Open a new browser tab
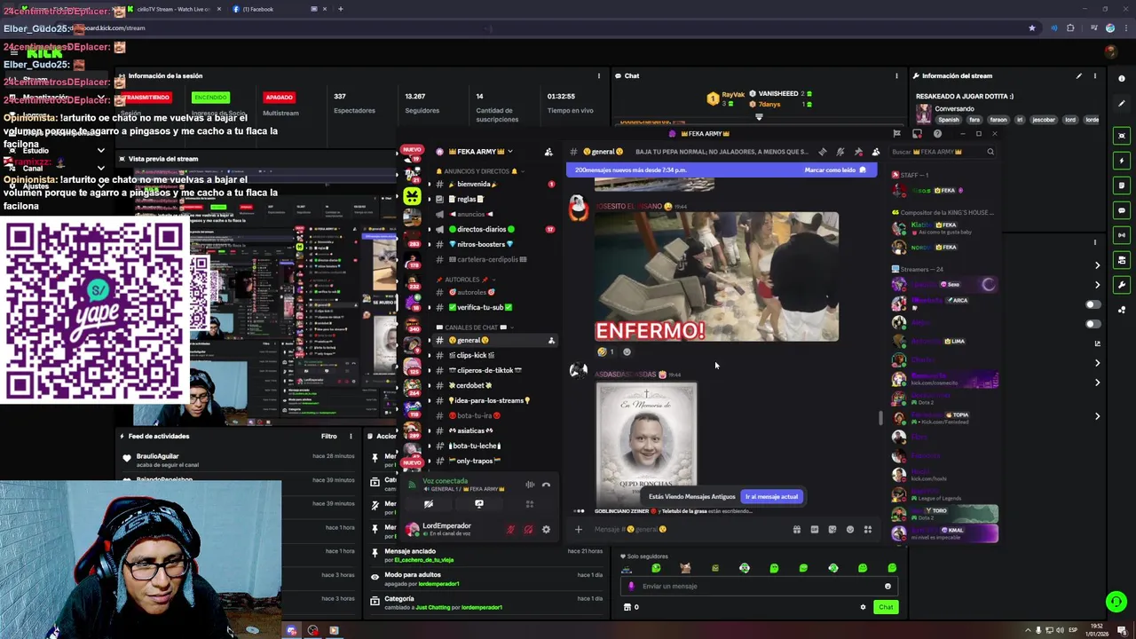Screen dimensions: 1136x639 click(340, 9)
